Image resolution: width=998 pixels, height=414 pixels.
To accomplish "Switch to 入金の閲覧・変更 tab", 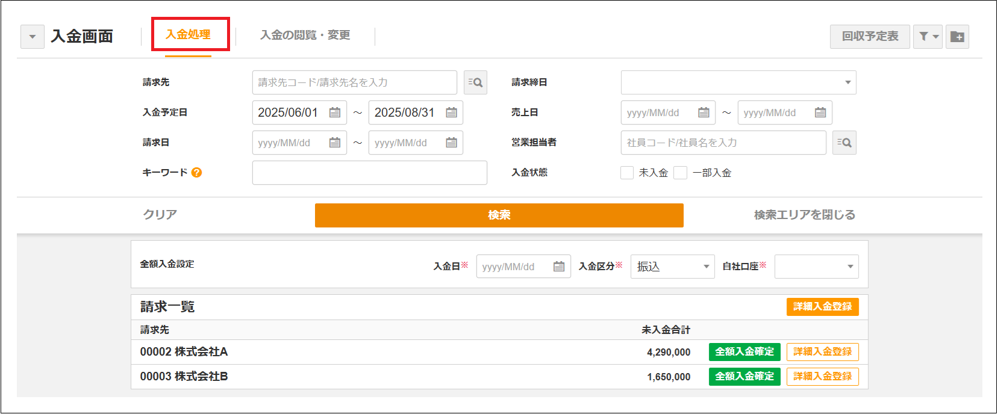I will pyautogui.click(x=305, y=36).
